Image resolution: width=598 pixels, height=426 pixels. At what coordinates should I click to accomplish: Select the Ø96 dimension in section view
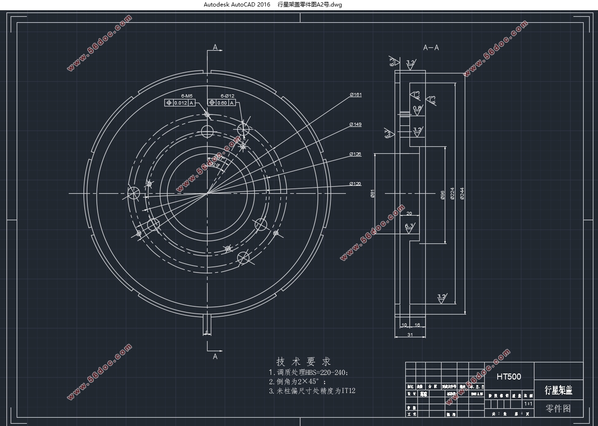442,195
